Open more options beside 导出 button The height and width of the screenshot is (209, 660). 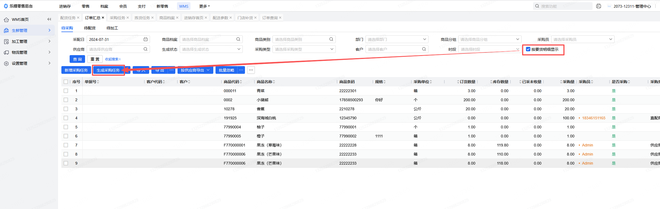(x=171, y=70)
